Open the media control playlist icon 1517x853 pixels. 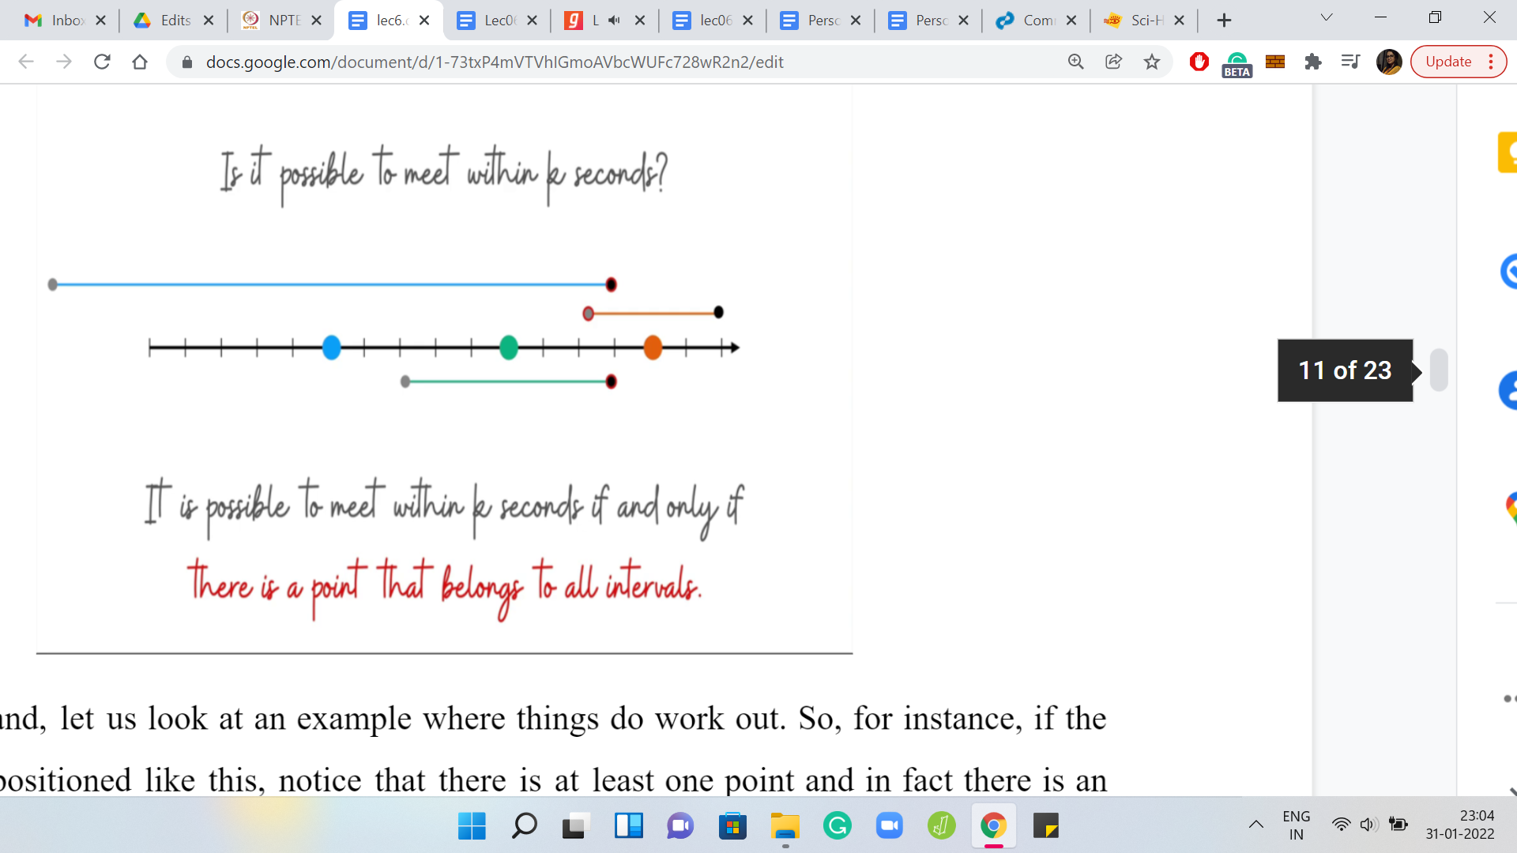1350,62
